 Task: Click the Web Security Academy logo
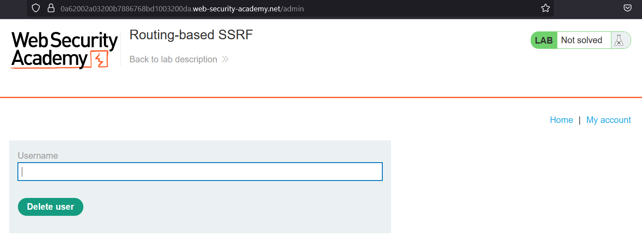(x=65, y=50)
